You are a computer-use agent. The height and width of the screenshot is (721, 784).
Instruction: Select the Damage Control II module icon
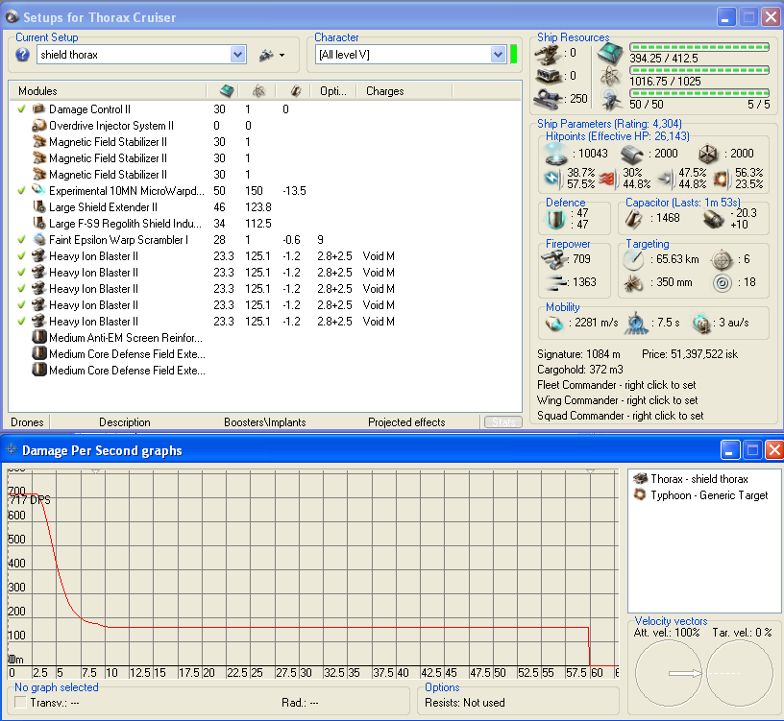[39, 108]
